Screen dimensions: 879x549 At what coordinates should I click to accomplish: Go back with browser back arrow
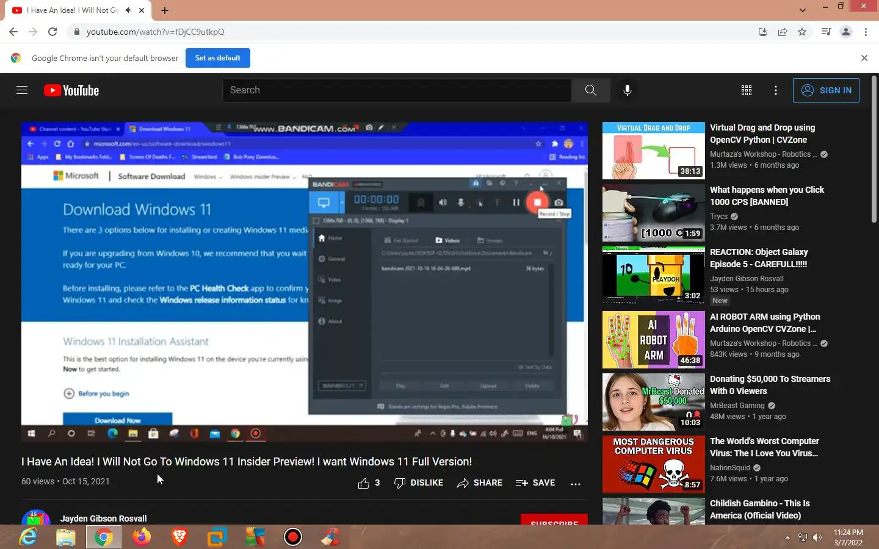point(13,32)
